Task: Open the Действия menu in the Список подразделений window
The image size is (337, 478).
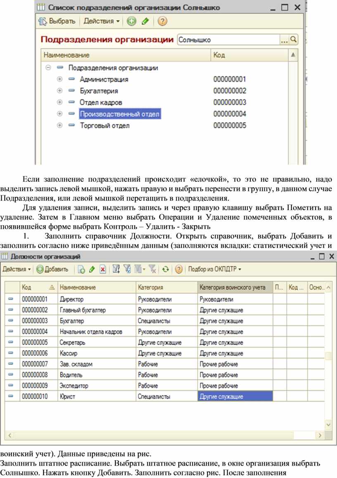Action: pyautogui.click(x=102, y=21)
